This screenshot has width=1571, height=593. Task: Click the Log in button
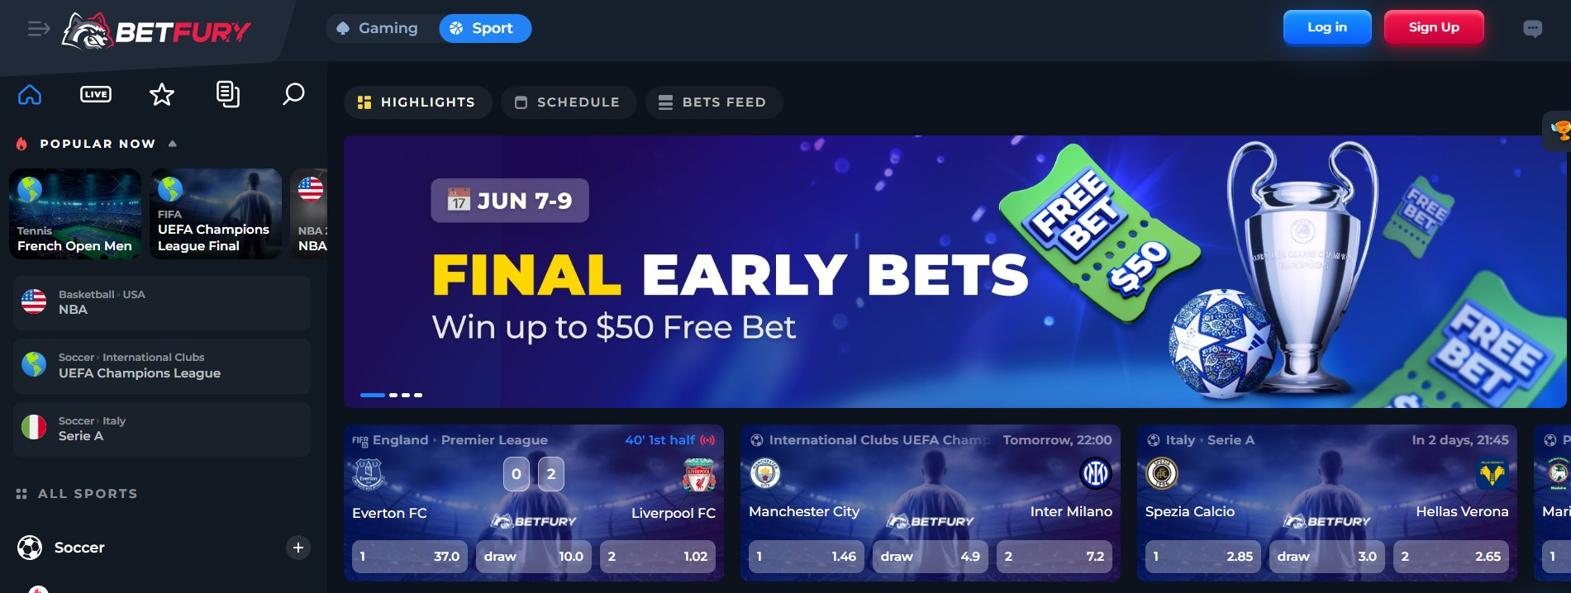1327,27
